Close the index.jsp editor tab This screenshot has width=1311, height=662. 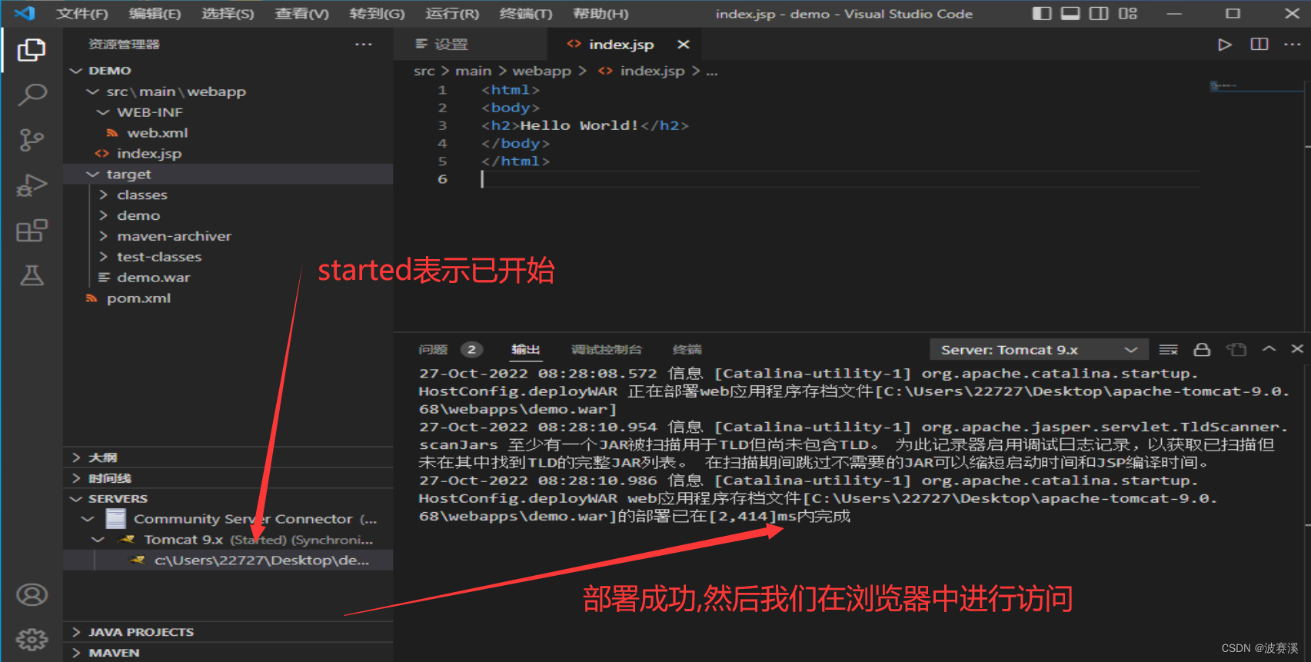[683, 45]
